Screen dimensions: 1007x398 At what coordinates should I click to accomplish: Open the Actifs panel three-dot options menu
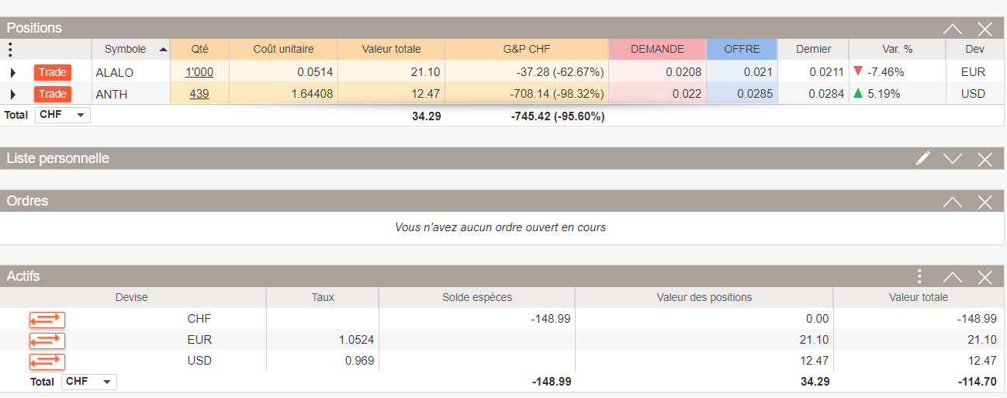click(919, 277)
